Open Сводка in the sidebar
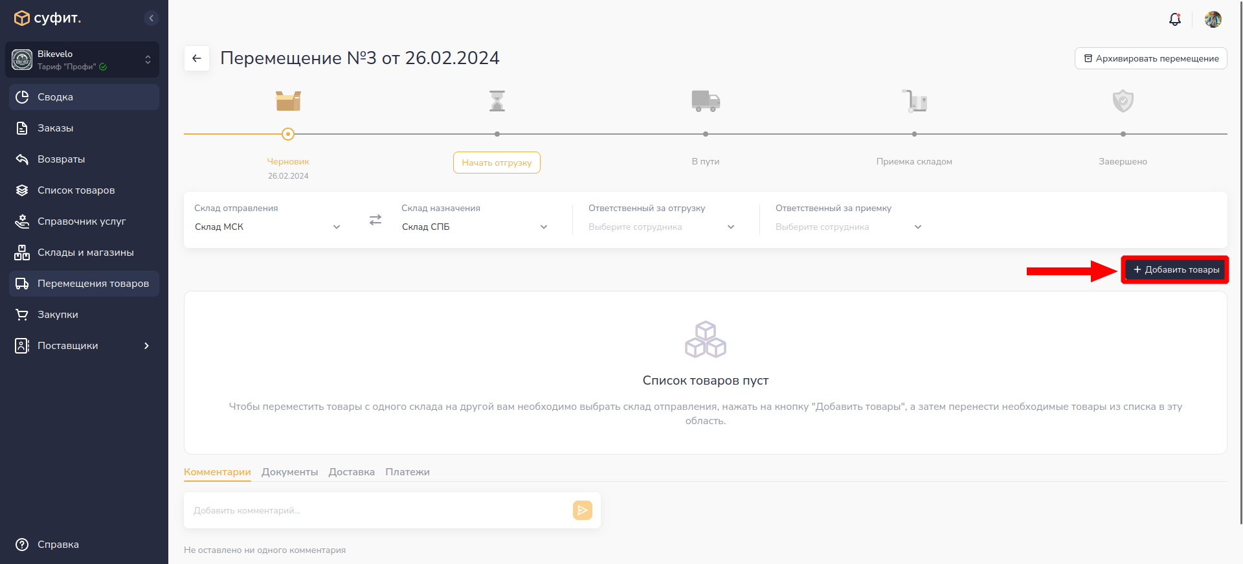 (x=84, y=97)
